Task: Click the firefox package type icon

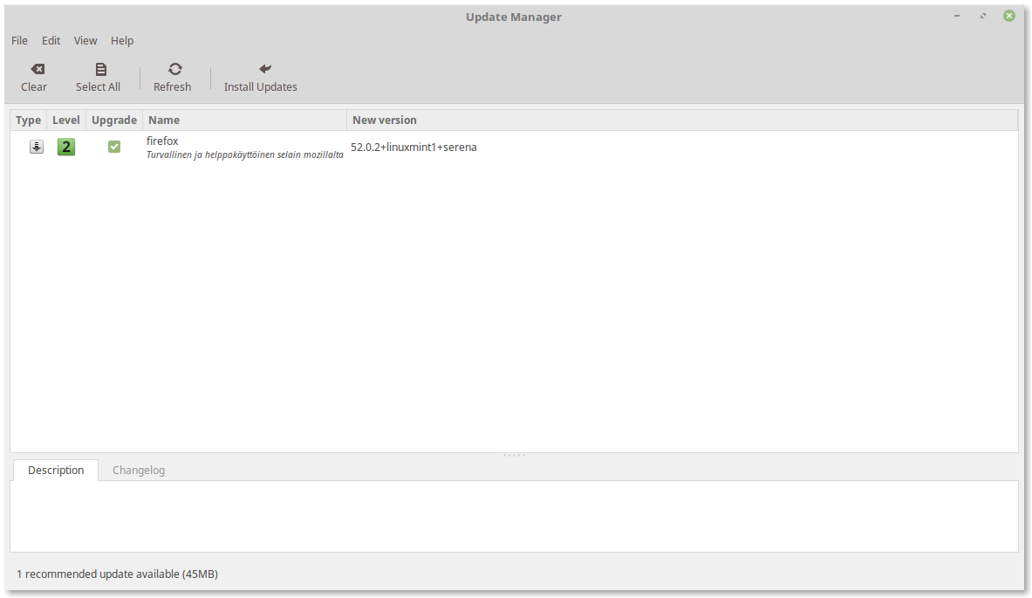Action: pos(36,147)
